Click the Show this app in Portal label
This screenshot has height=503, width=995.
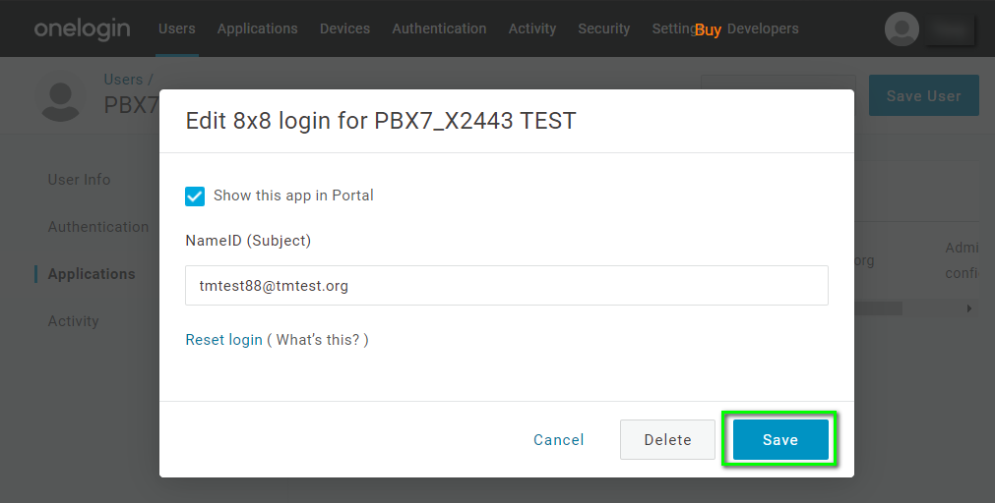pos(293,196)
